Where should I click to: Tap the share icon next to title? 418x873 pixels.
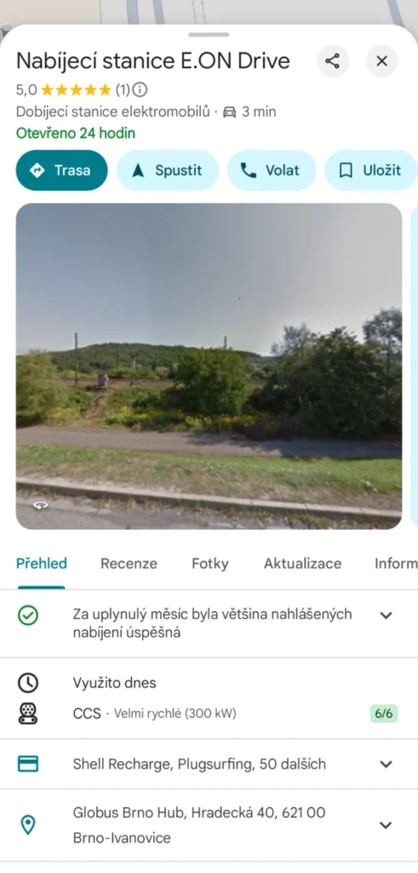[x=332, y=61]
